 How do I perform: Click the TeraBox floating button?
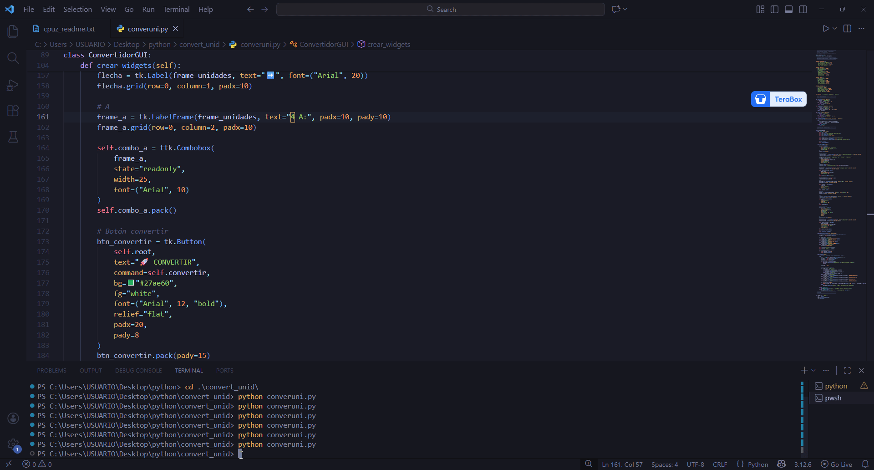[778, 99]
